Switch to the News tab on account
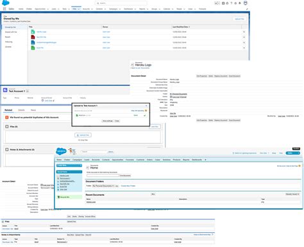This screenshot has width=304, height=247. [x=33, y=110]
